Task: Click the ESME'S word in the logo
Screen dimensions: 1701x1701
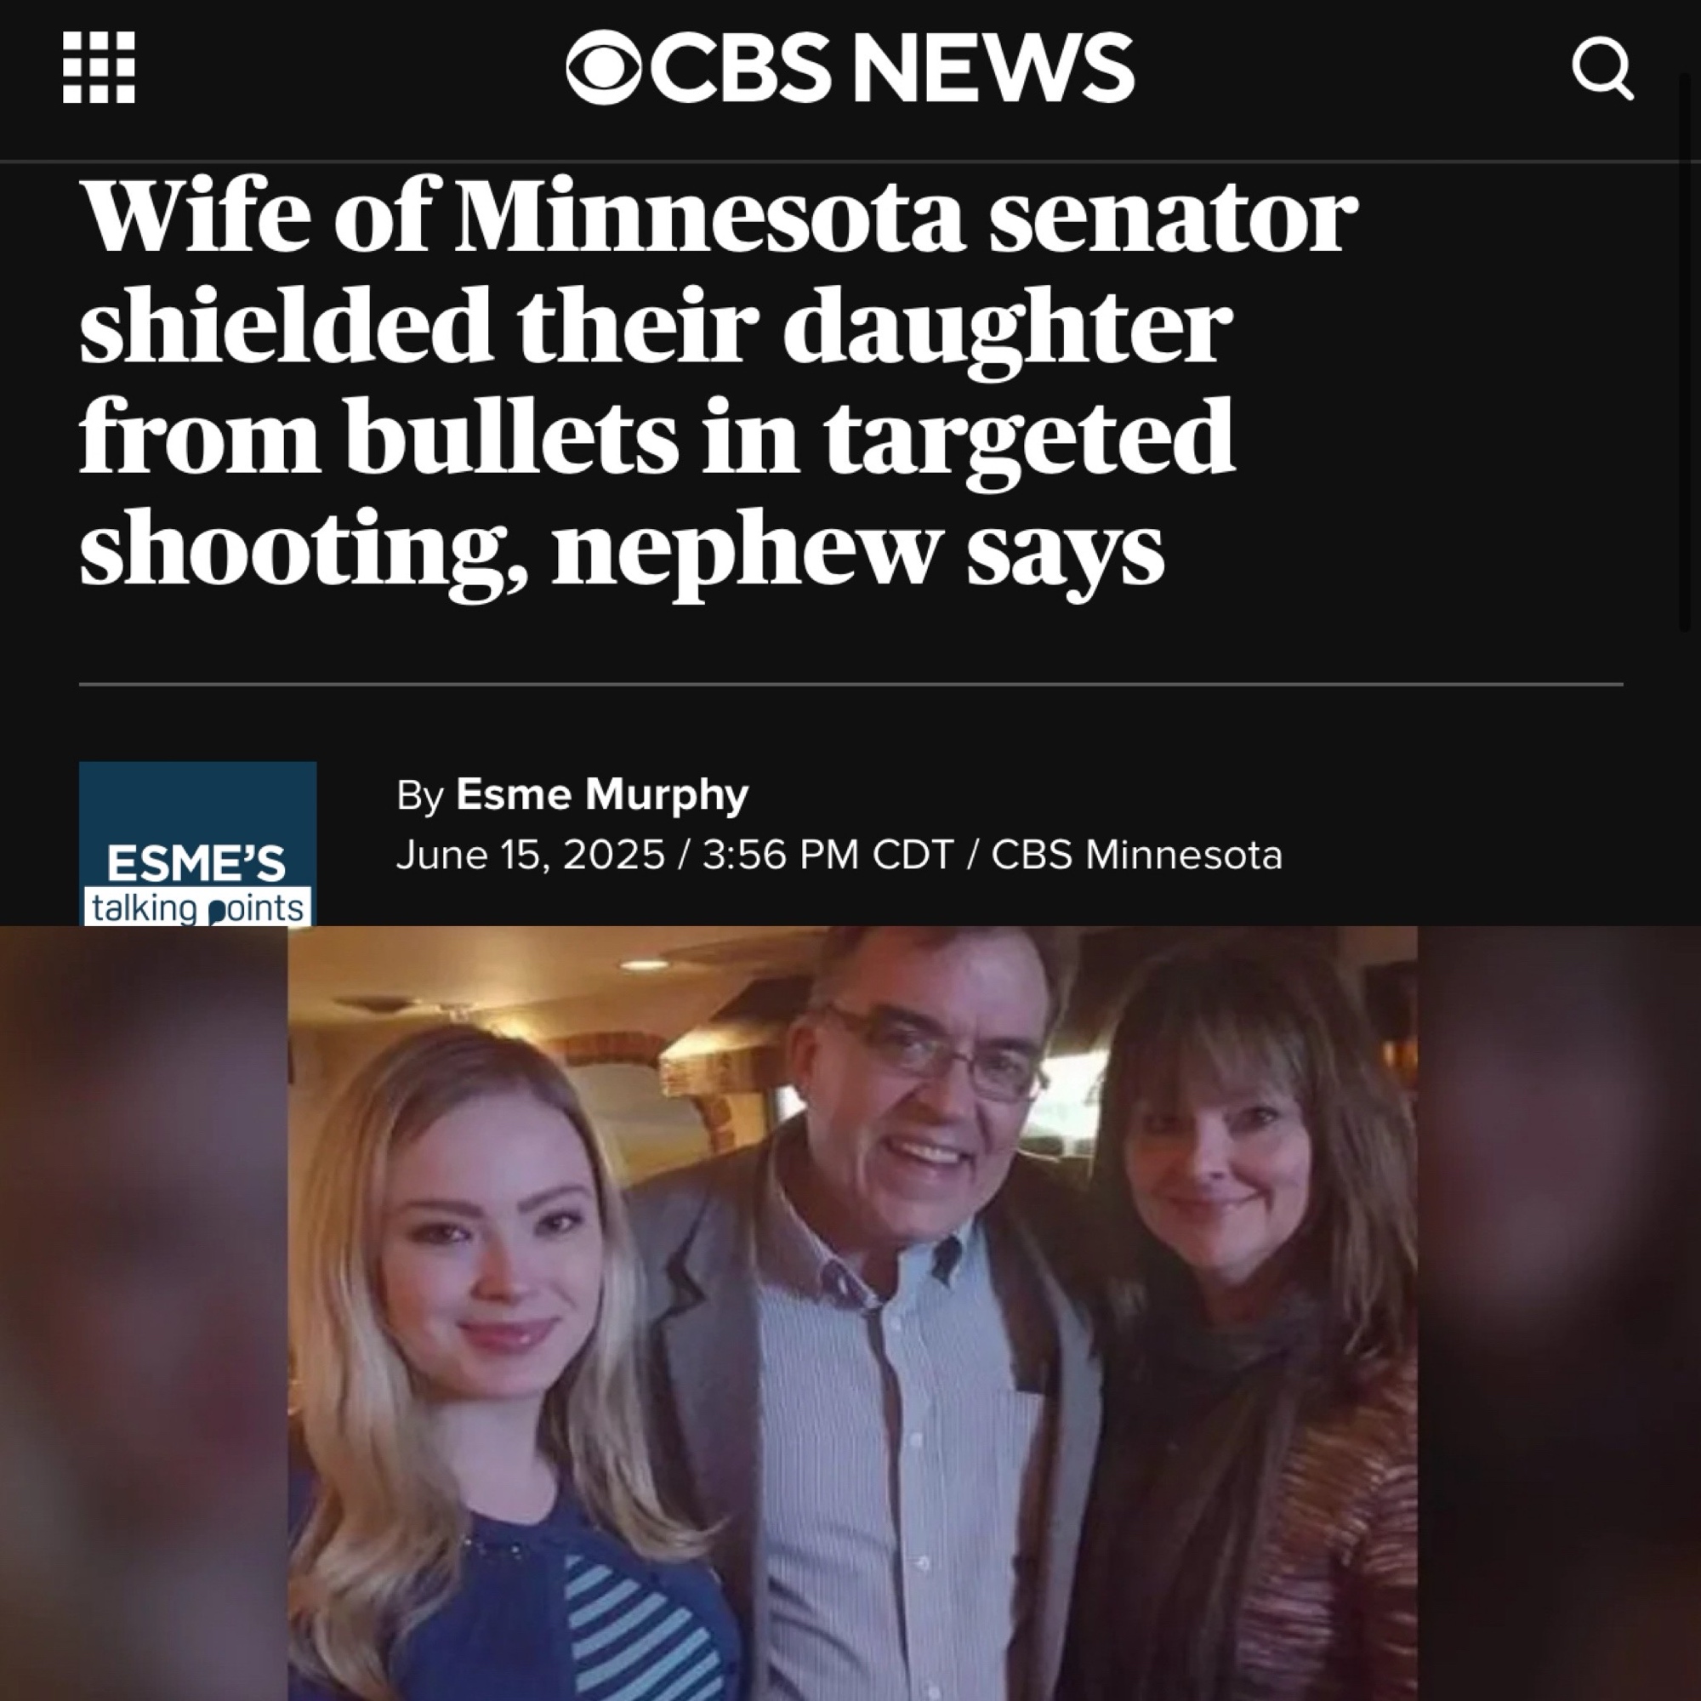Action: tap(196, 864)
